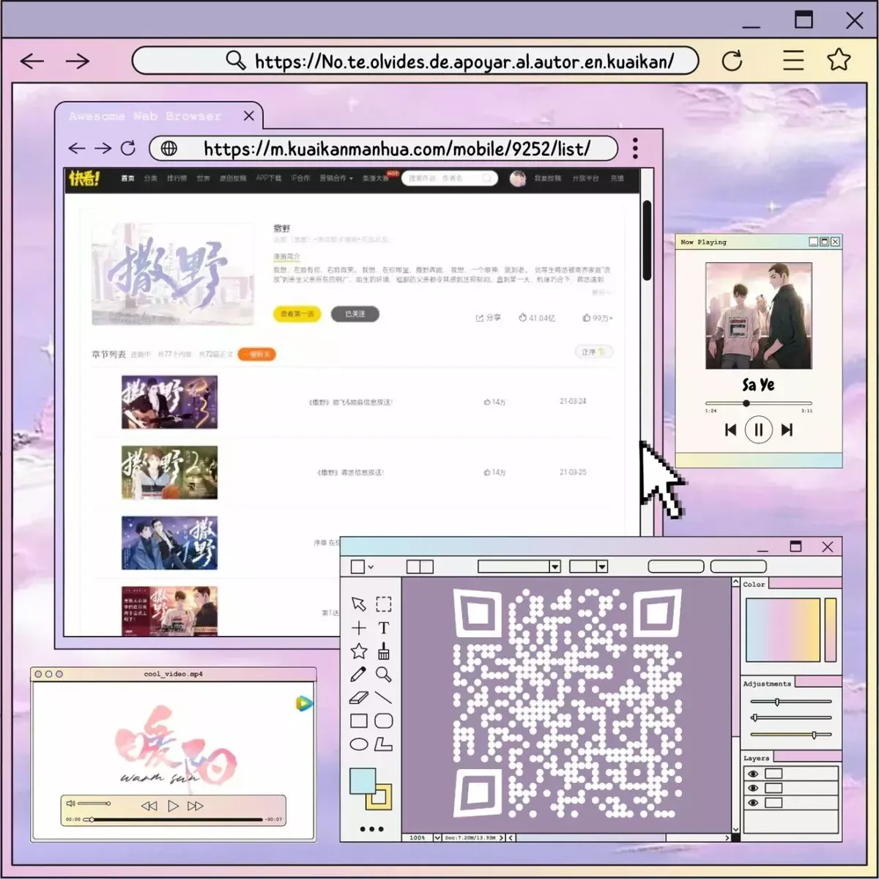Rewind cool_video.mp4

tap(149, 806)
